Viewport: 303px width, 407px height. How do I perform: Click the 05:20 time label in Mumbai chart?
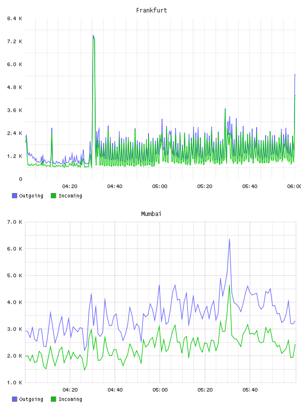[205, 390]
